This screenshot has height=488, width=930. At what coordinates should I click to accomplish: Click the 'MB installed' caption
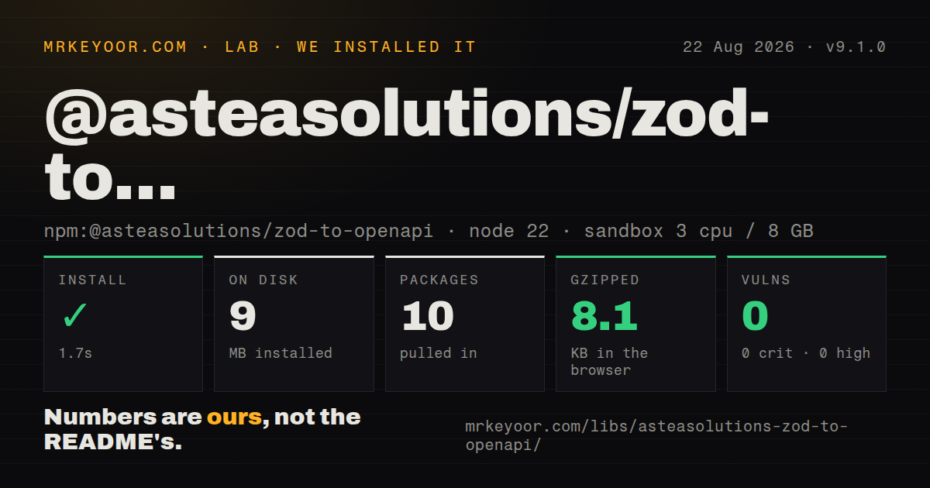(x=281, y=353)
